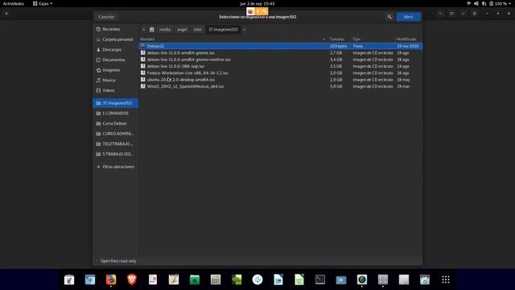Click Actividades in the top bar
The height and width of the screenshot is (290, 515).
click(x=14, y=3)
